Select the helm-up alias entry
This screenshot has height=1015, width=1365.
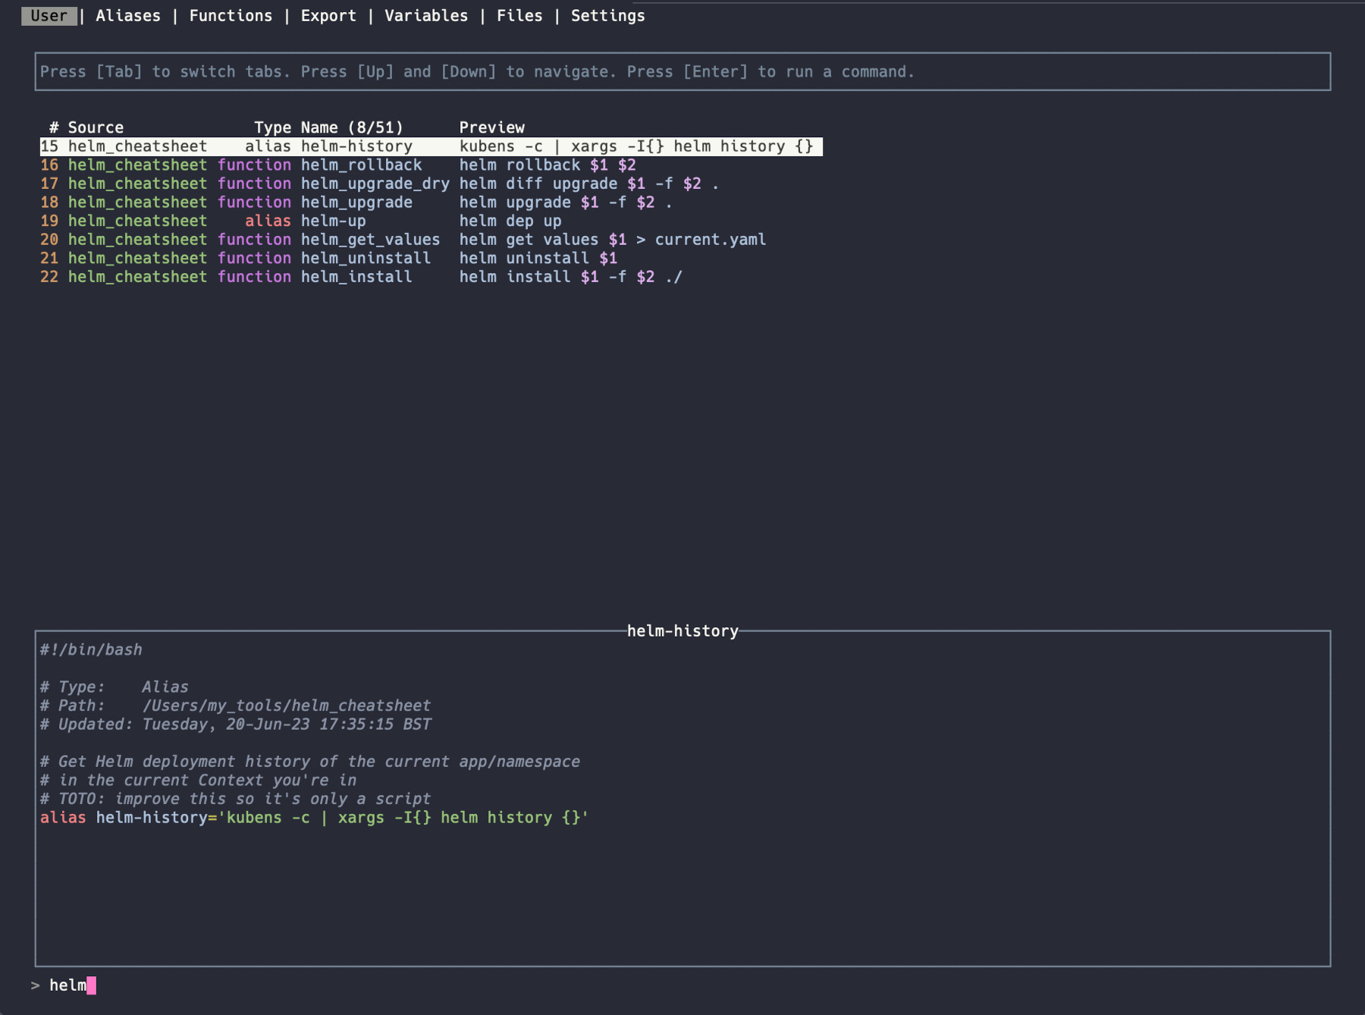click(x=333, y=221)
